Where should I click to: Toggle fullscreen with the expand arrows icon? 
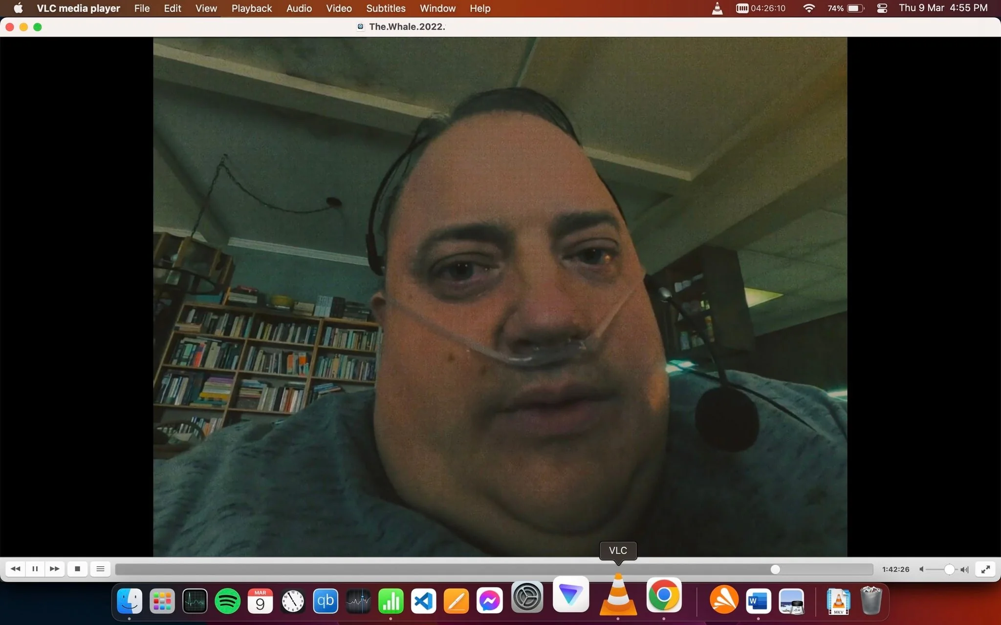[x=985, y=569]
